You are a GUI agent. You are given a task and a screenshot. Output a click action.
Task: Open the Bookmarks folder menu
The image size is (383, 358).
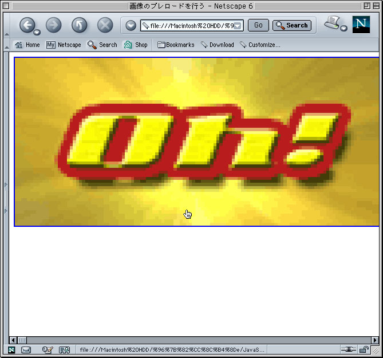[176, 45]
